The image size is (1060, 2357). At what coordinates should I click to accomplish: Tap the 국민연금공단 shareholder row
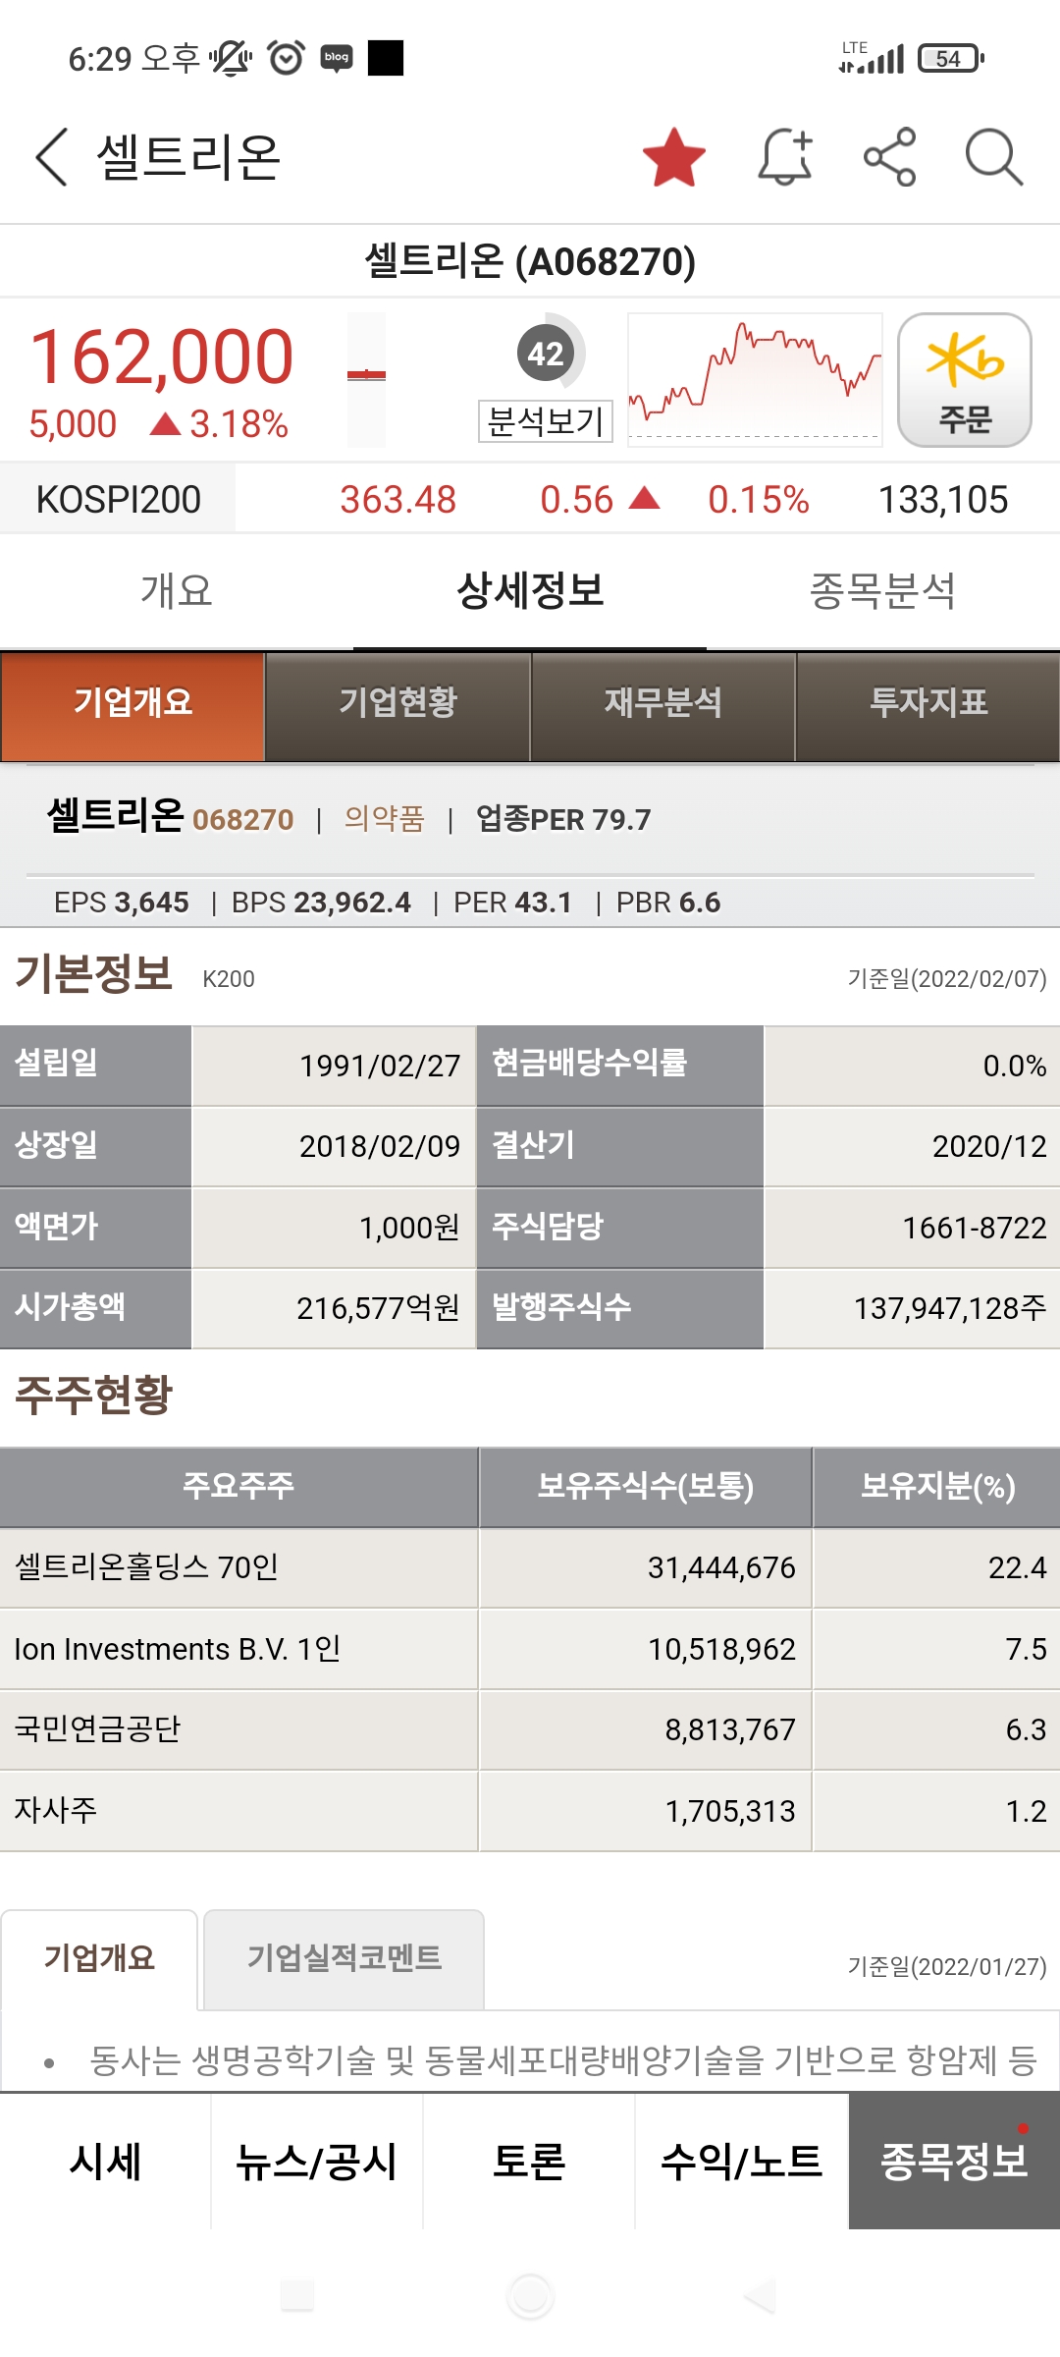point(530,1729)
